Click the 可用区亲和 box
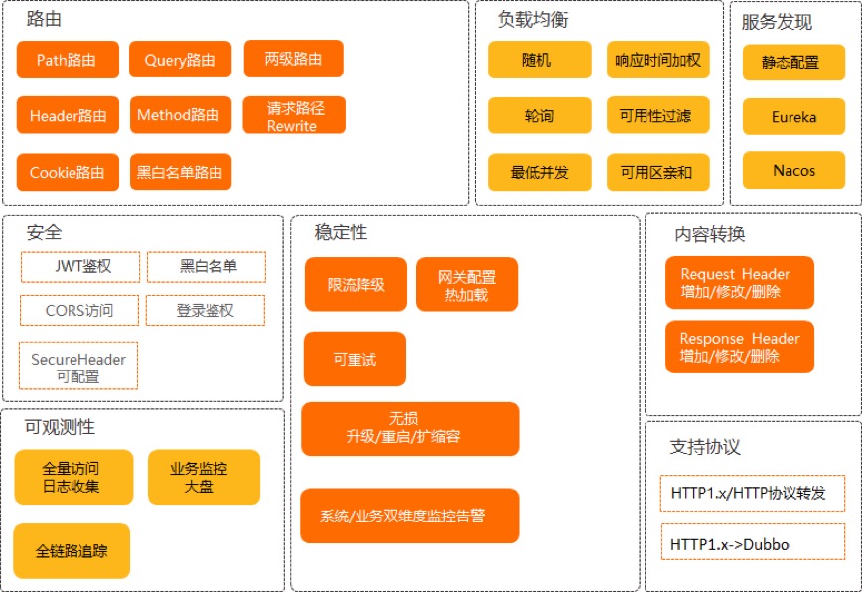 point(656,172)
